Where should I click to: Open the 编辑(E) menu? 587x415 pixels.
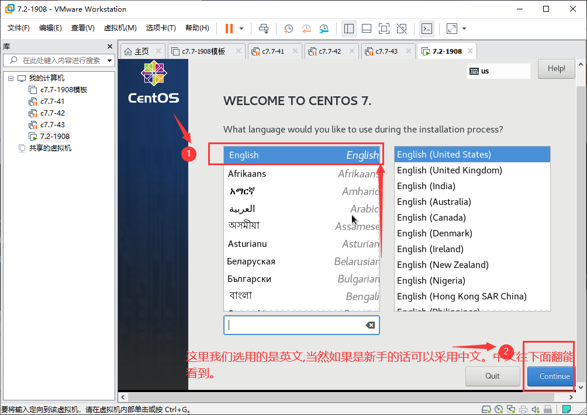tap(50, 28)
